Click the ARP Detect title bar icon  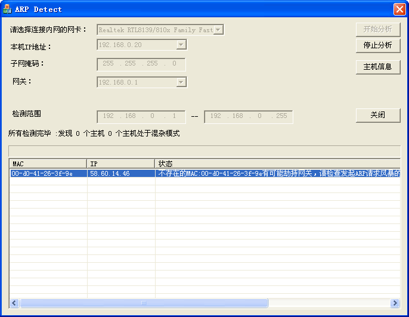pos(7,9)
